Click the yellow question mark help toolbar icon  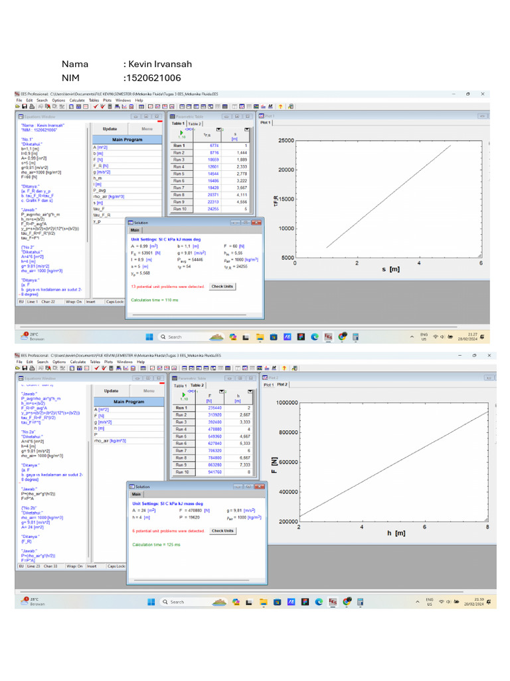(280, 106)
